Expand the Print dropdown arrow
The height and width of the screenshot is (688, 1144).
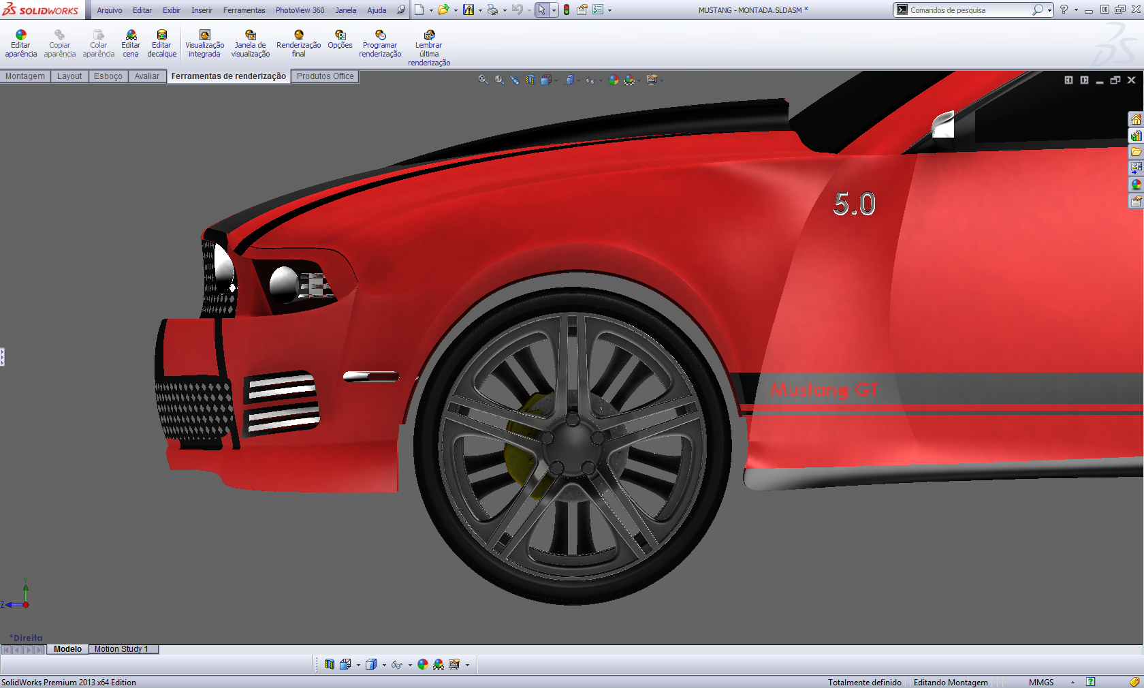pos(505,10)
